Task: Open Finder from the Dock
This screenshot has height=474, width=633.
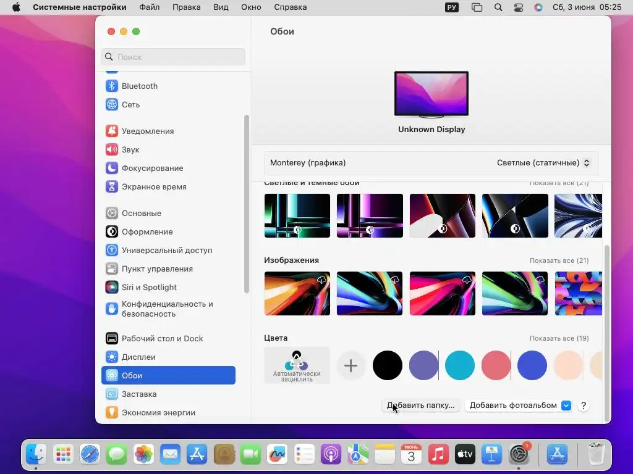Action: click(36, 454)
